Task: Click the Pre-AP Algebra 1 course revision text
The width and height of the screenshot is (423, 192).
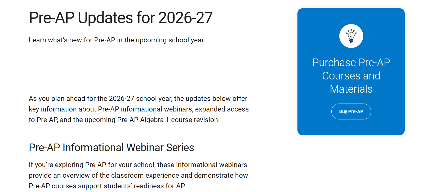Action: point(168,120)
